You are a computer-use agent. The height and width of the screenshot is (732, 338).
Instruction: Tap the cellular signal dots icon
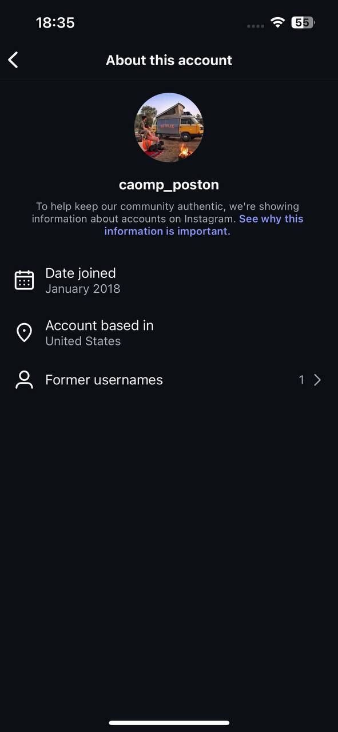pyautogui.click(x=255, y=26)
